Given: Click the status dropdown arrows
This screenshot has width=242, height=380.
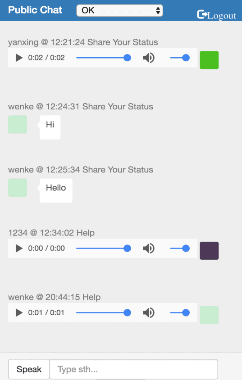Looking at the screenshot, I should [158, 10].
